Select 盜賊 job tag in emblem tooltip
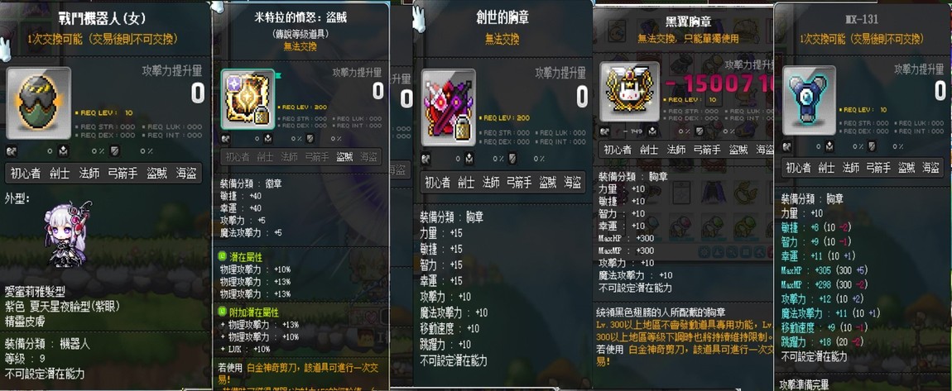 pyautogui.click(x=344, y=157)
